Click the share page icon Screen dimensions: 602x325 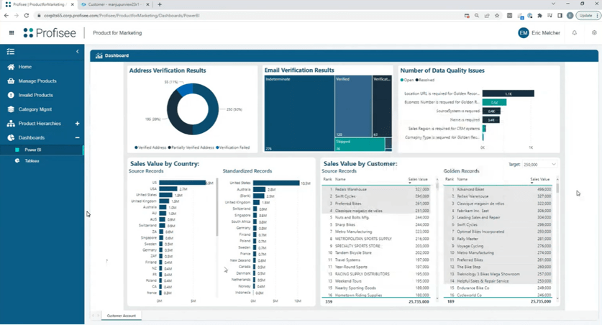[x=487, y=16]
